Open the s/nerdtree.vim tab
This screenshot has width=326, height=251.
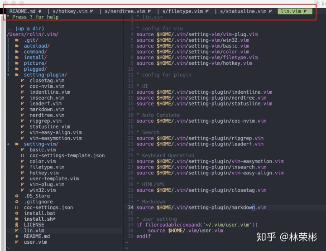(x=128, y=11)
